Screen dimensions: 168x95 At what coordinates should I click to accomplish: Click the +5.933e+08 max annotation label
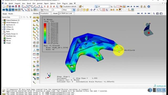pos(130,50)
